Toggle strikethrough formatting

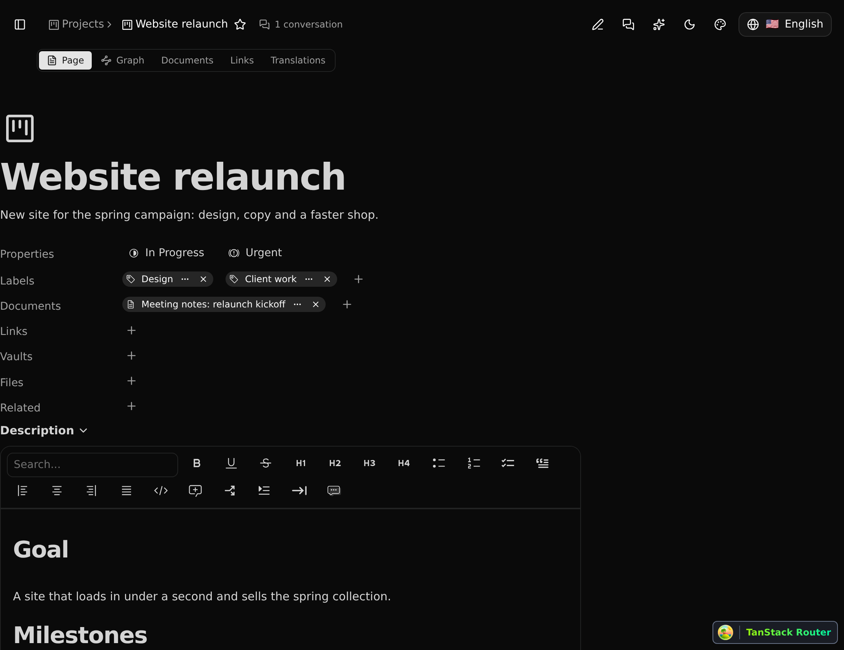pos(266,463)
